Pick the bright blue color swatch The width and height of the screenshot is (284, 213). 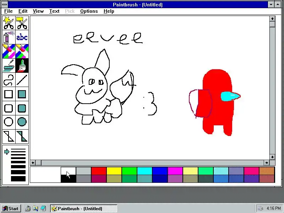point(160,171)
